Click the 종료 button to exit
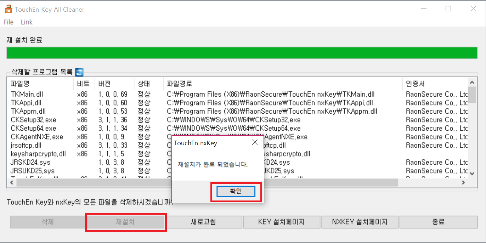The image size is (486, 243). [x=438, y=222]
